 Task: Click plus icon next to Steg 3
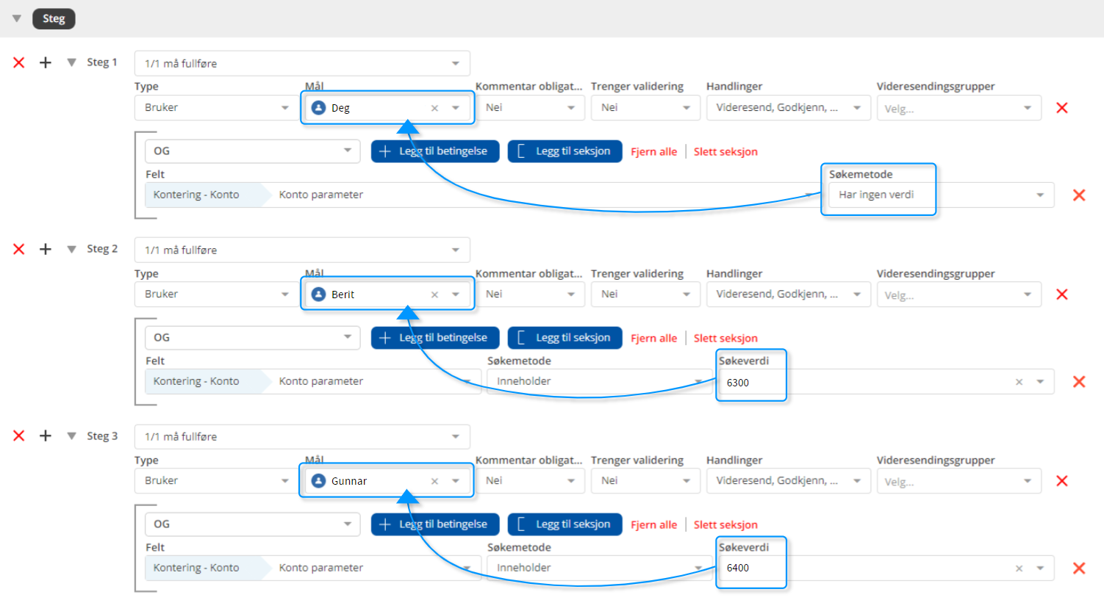(x=46, y=436)
